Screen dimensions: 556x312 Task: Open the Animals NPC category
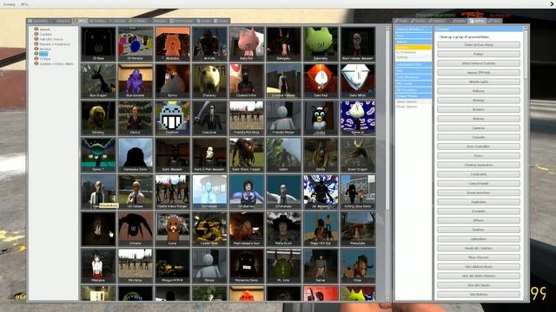(44, 29)
